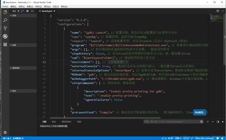Switch to the 调试控制台 Debug Console tab
226x140 pixels.
(x=66, y=122)
